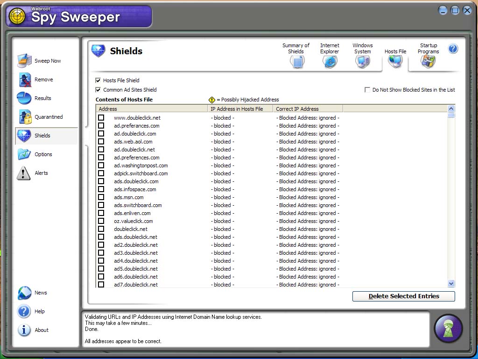Enable Do Not Show Blocked Sites checkbox

point(367,90)
